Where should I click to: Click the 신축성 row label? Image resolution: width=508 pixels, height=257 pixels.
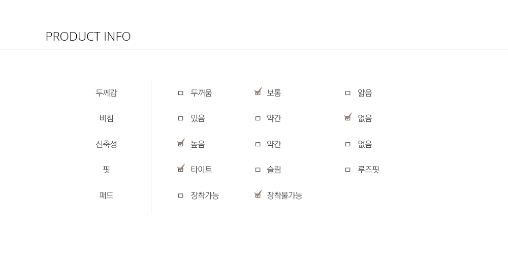106,144
